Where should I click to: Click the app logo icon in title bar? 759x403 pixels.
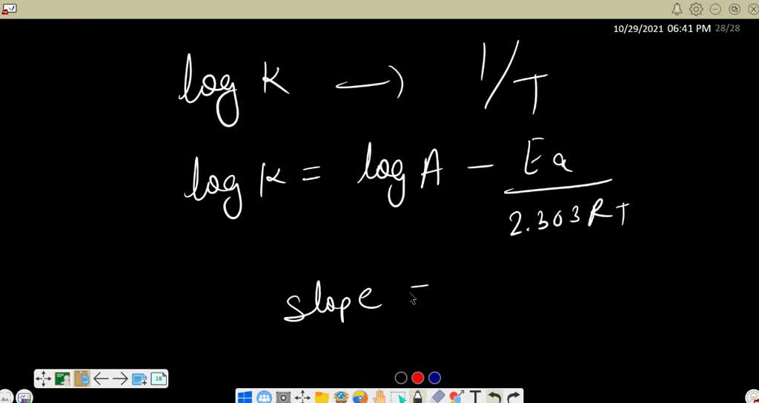[x=8, y=9]
